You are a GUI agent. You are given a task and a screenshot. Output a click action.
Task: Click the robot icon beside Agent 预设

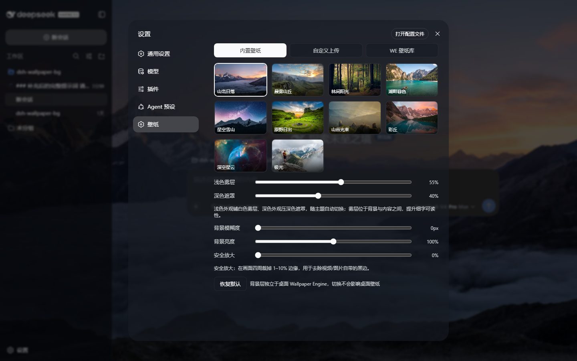tap(141, 107)
